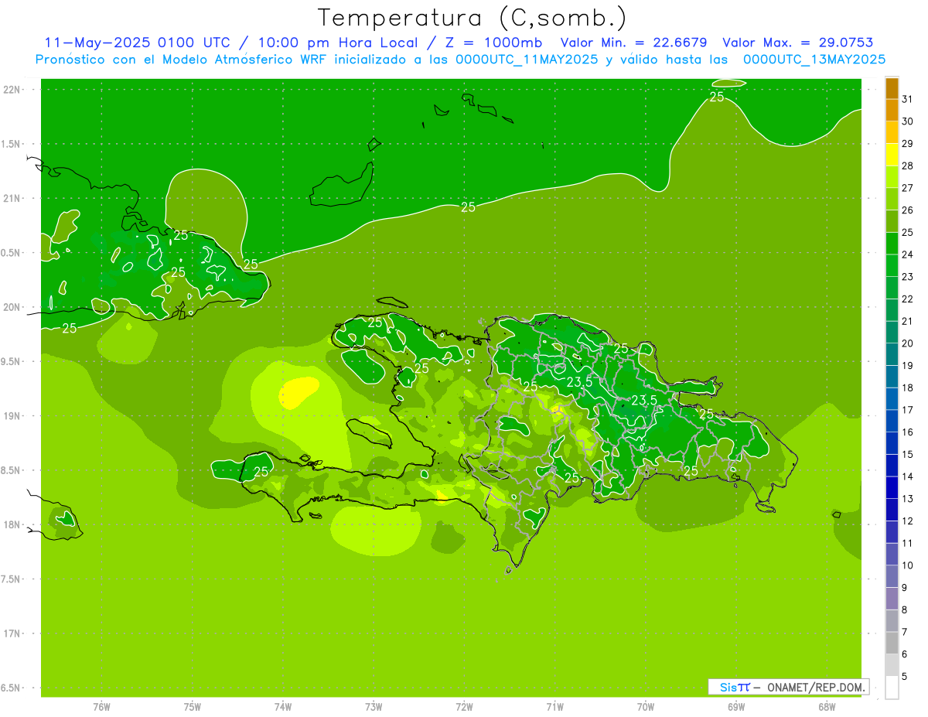
Task: Click the "71W" longitude axis label
Action: [x=554, y=707]
